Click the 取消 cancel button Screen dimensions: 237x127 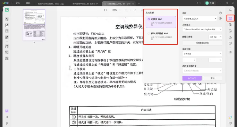pos(213,78)
